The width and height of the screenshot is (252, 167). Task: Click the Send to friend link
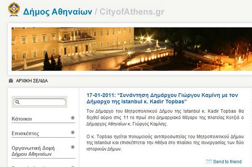click(x=227, y=161)
